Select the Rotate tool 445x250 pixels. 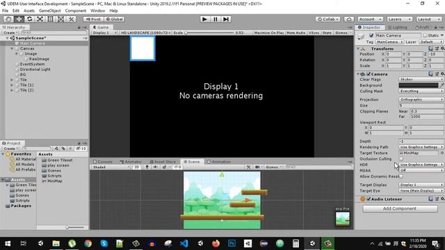[29, 19]
